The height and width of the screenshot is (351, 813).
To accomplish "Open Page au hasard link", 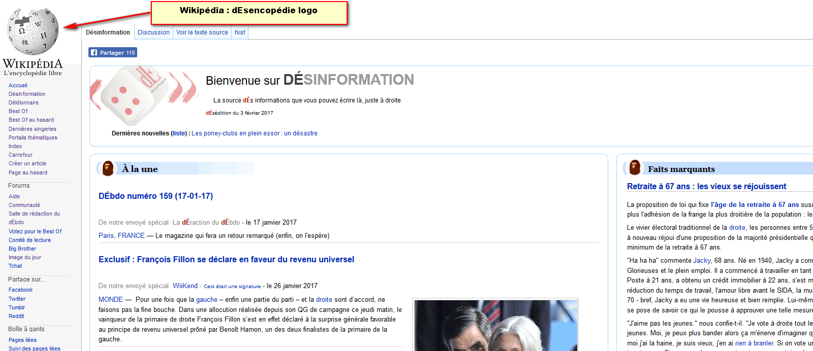I will point(28,172).
